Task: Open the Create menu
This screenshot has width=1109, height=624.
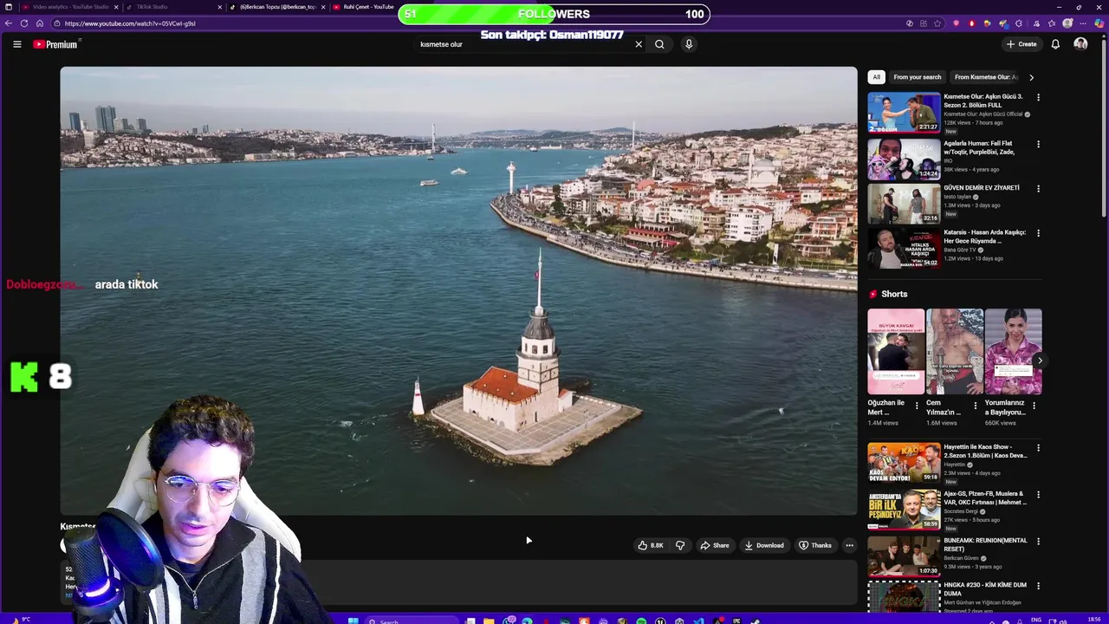Action: 1021,44
